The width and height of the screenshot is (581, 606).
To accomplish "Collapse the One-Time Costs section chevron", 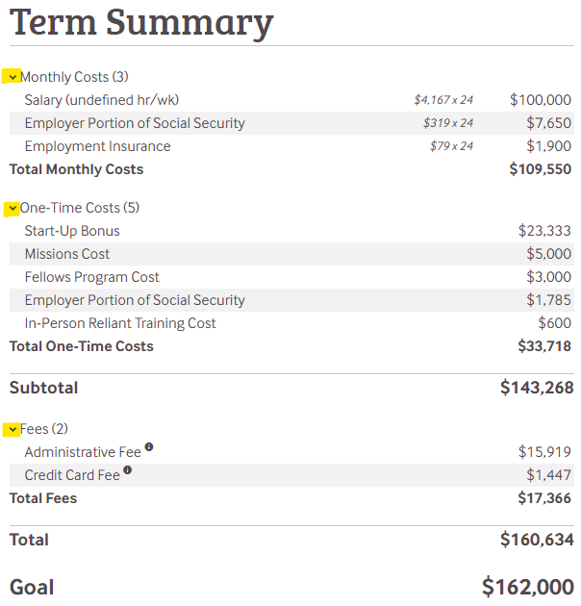I will click(13, 208).
